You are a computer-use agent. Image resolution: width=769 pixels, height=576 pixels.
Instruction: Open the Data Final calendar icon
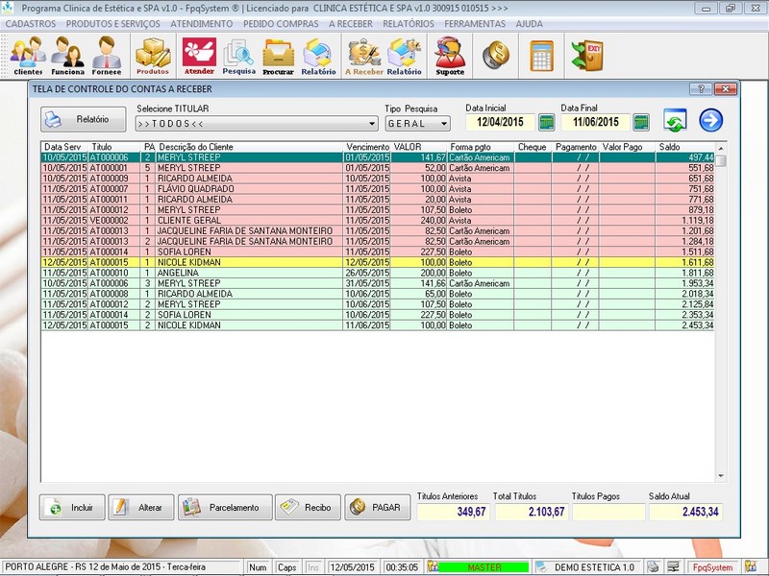pyautogui.click(x=641, y=122)
